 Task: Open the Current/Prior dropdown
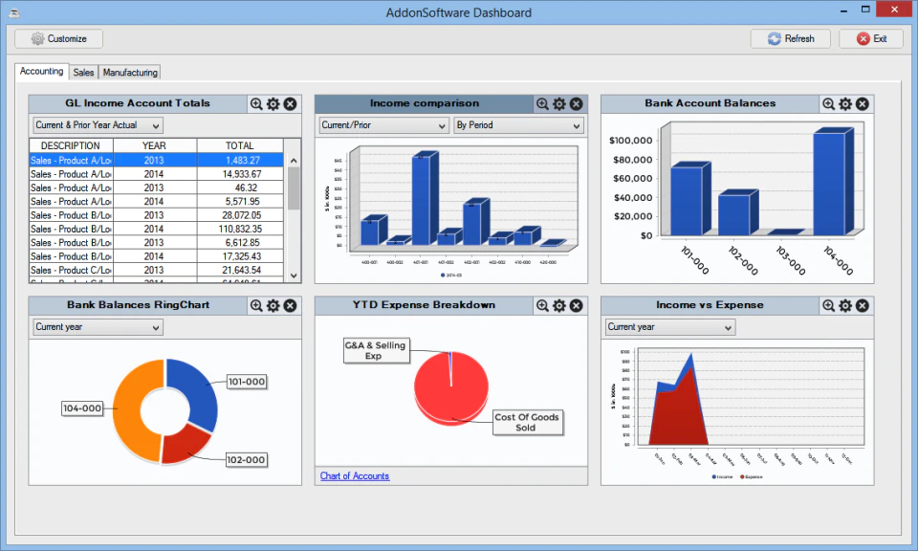[384, 125]
